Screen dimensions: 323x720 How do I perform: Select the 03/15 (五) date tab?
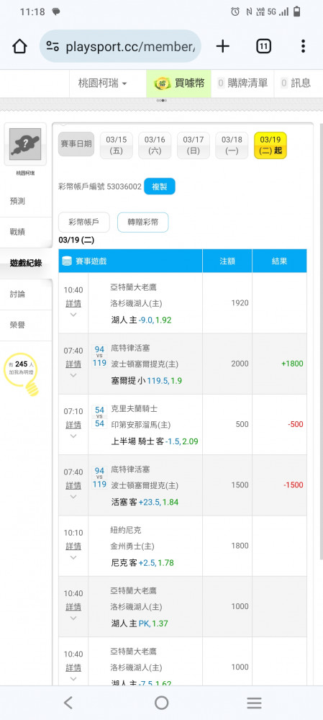pos(116,145)
